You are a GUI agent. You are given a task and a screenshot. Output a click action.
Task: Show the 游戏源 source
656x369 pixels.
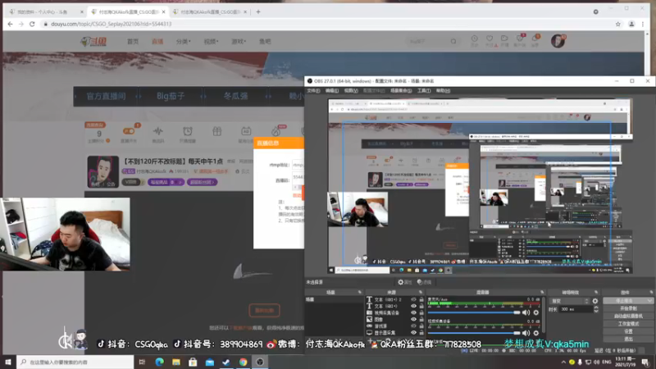click(413, 326)
